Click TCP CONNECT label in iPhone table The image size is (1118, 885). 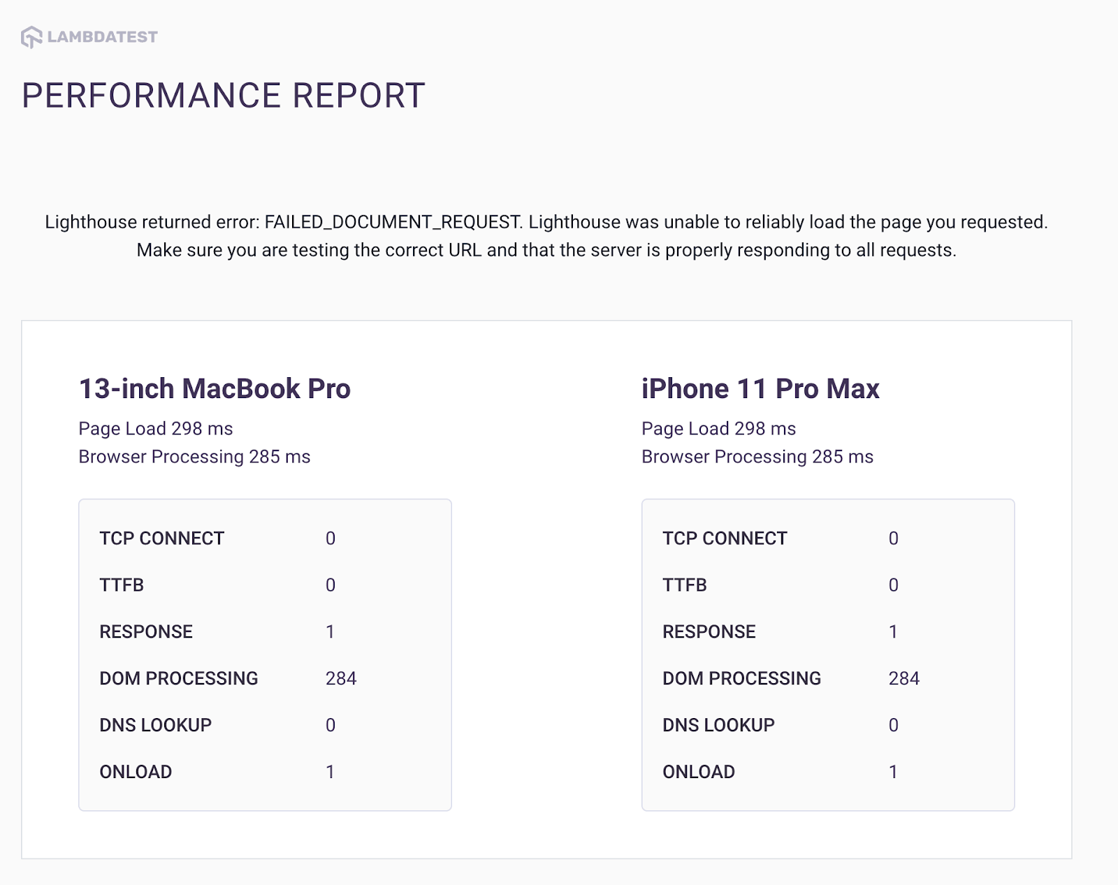click(725, 539)
